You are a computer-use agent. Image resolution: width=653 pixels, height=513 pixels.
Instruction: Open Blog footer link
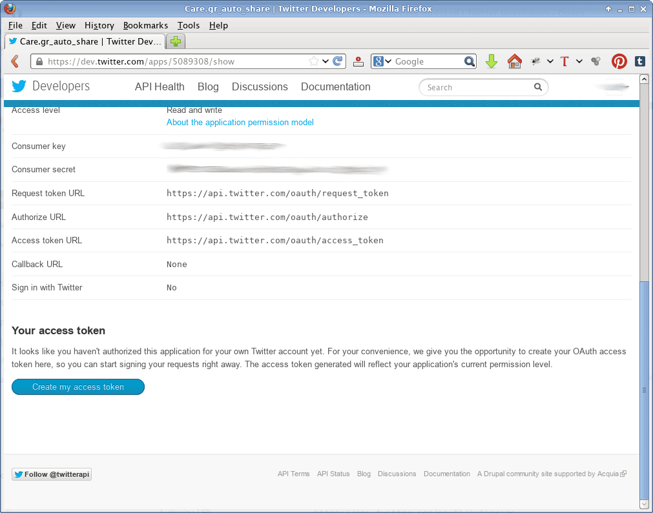(x=364, y=474)
